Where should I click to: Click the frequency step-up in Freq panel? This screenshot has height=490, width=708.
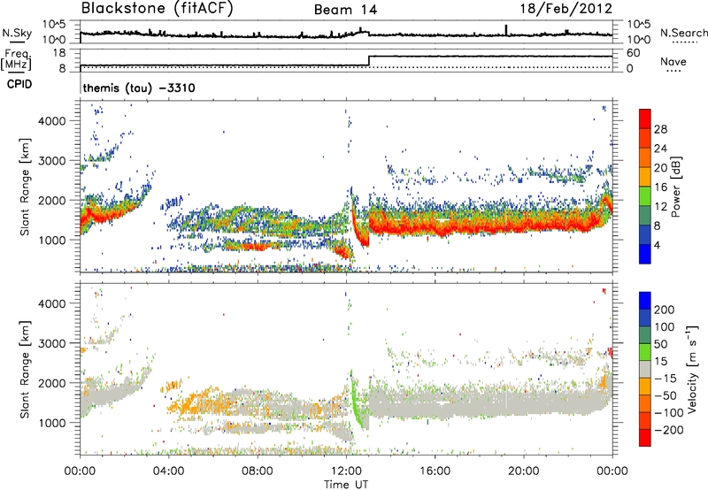pyautogui.click(x=369, y=61)
